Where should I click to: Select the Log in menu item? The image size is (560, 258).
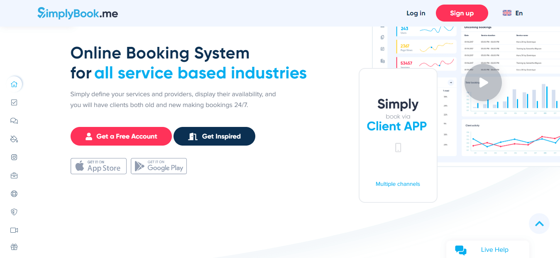pos(416,13)
